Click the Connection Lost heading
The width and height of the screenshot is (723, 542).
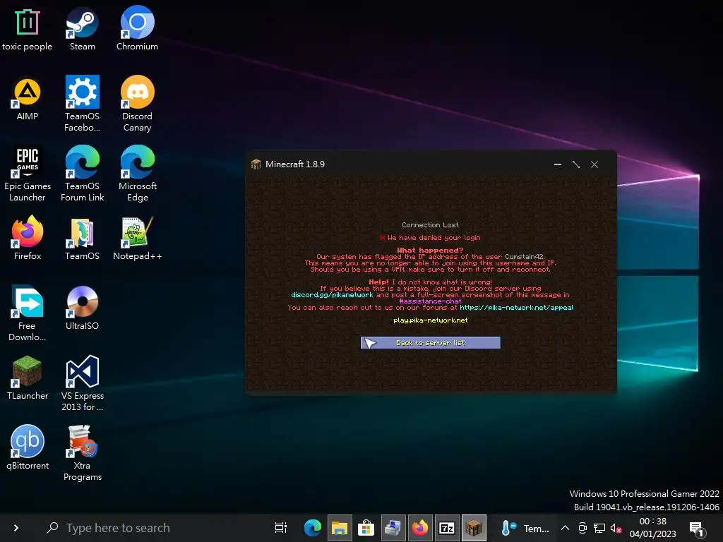pyautogui.click(x=430, y=225)
